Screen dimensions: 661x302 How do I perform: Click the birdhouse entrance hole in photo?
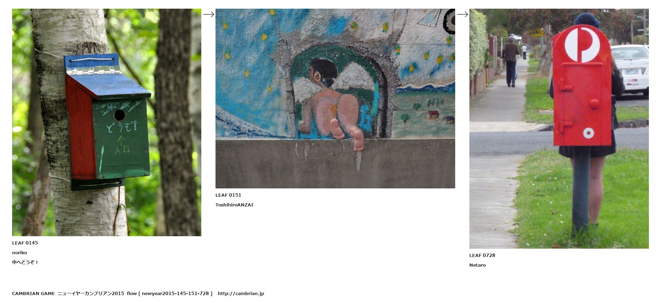(119, 115)
